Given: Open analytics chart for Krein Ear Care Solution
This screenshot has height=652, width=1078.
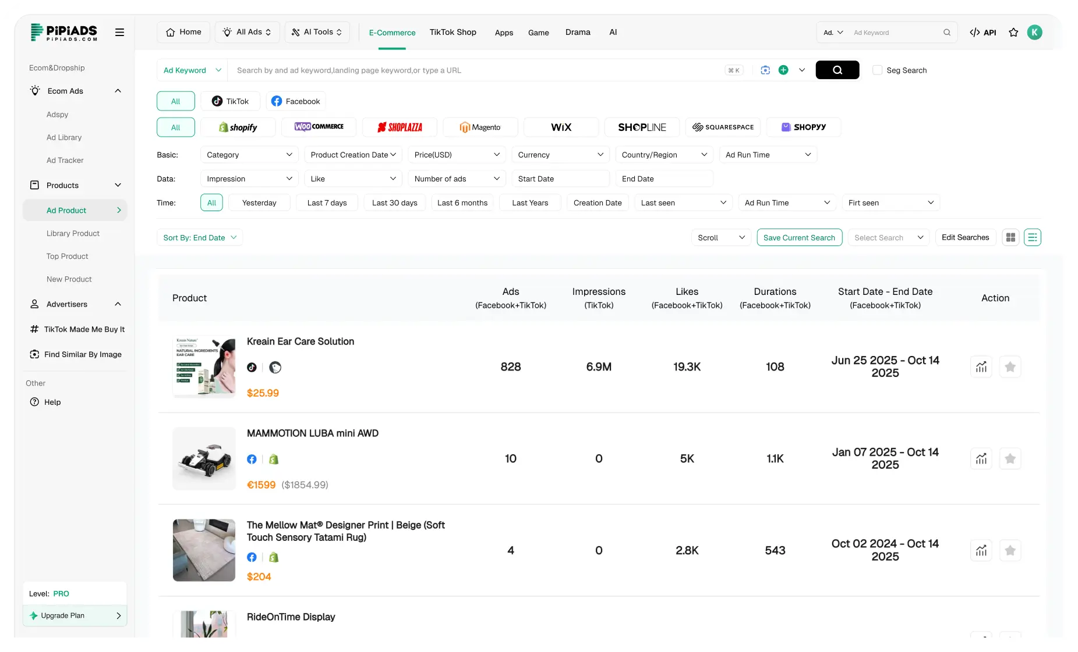Looking at the screenshot, I should [x=981, y=366].
